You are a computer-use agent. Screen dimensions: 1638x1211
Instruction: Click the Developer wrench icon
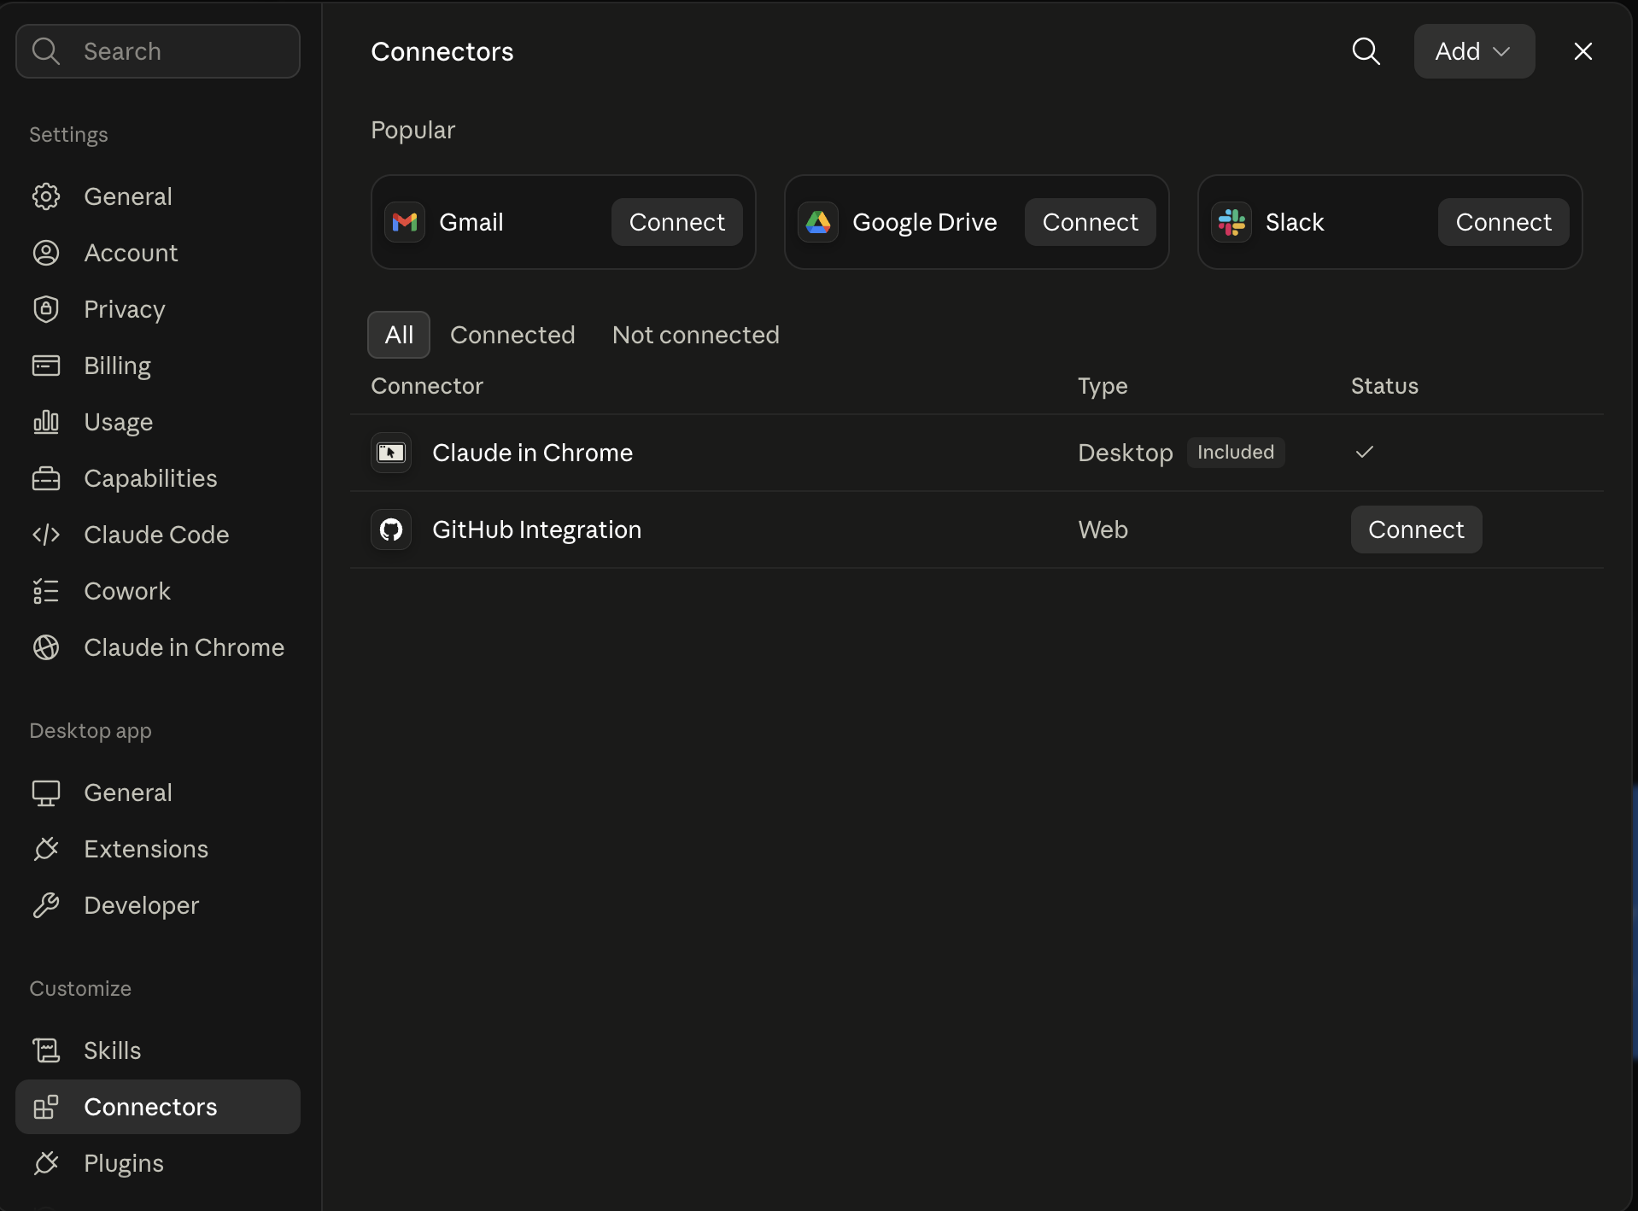(46, 905)
